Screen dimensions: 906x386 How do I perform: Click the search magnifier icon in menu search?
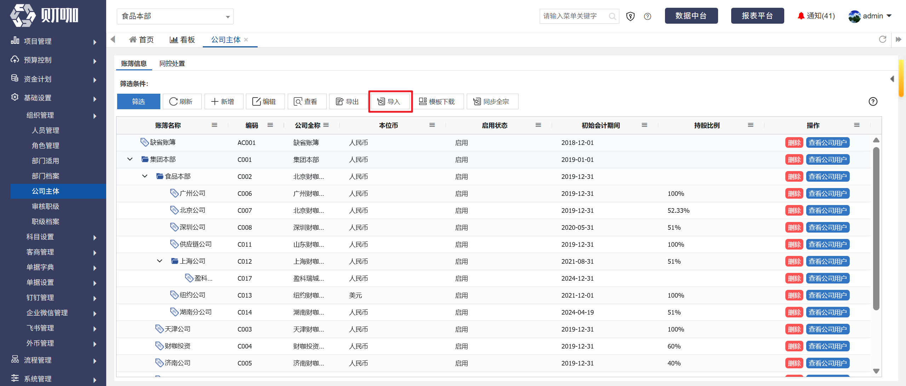tap(612, 16)
